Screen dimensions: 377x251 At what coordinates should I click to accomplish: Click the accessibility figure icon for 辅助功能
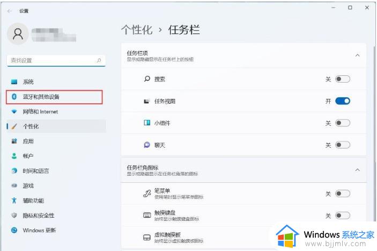point(14,200)
